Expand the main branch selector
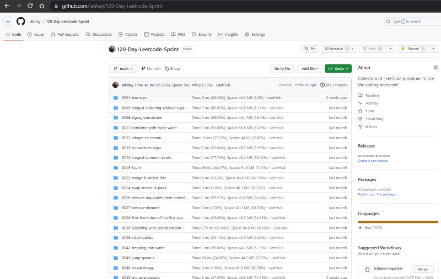441x279 pixels. pyautogui.click(x=123, y=68)
